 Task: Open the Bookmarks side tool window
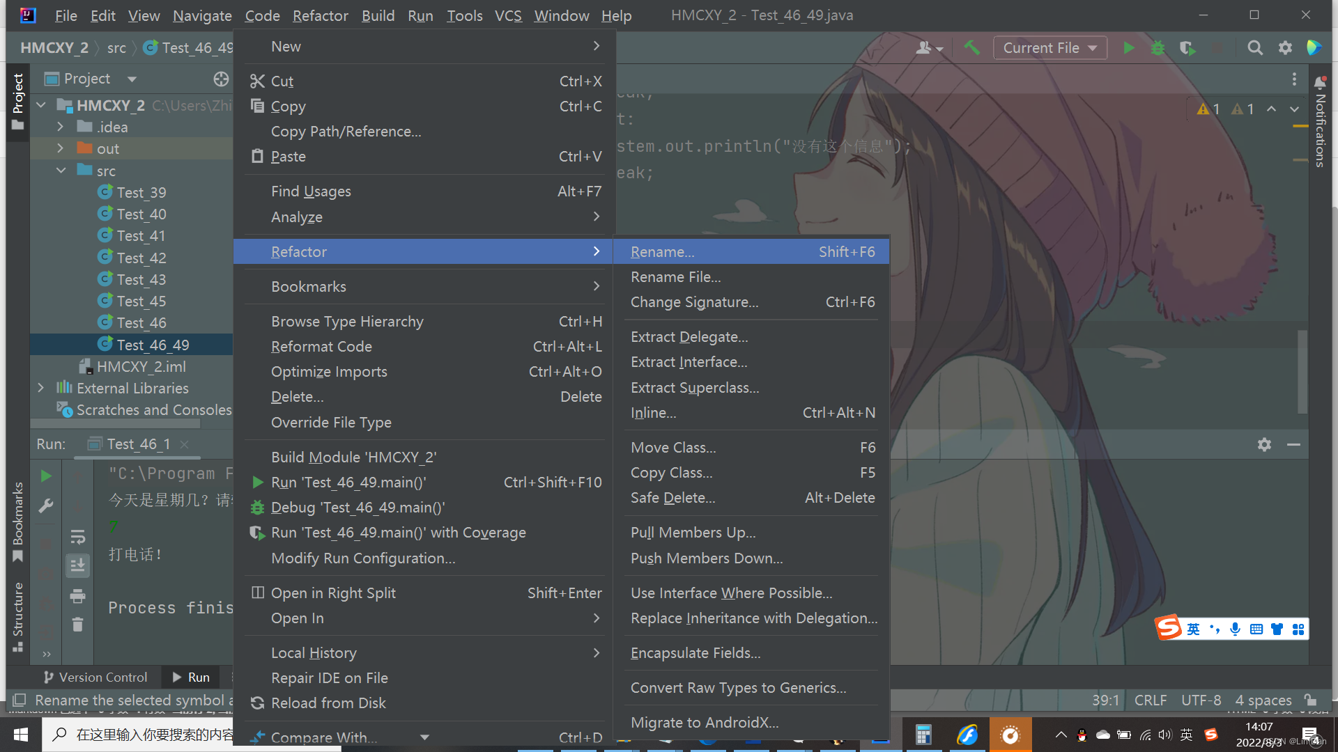tap(18, 521)
